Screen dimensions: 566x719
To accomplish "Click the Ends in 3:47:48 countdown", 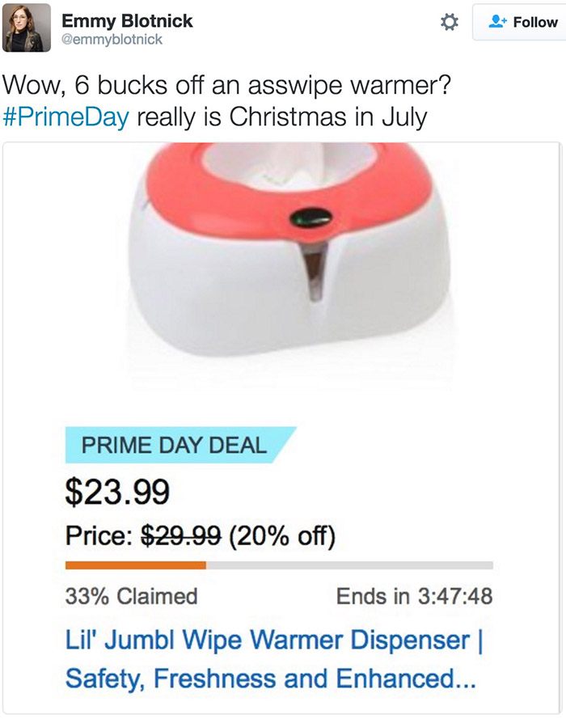I will (414, 597).
